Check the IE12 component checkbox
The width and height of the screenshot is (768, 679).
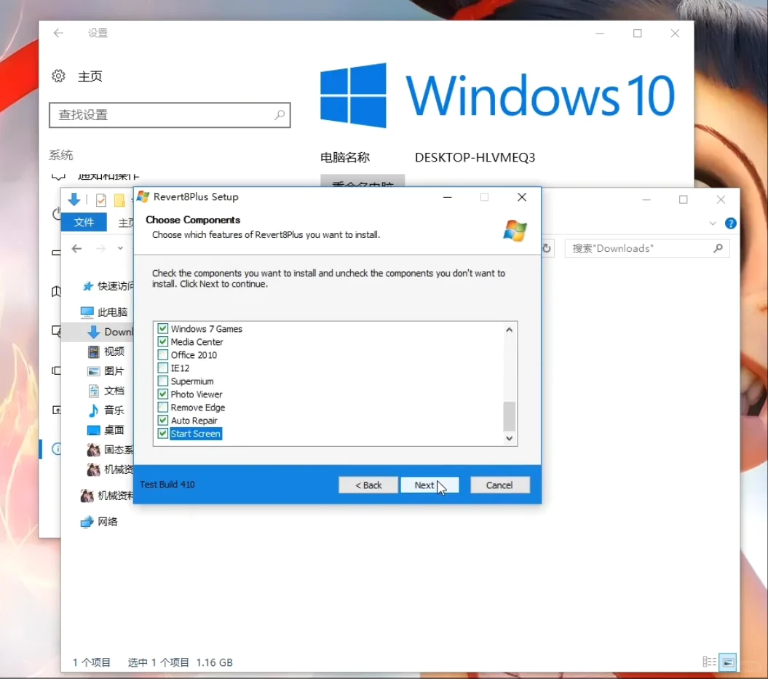click(x=162, y=368)
